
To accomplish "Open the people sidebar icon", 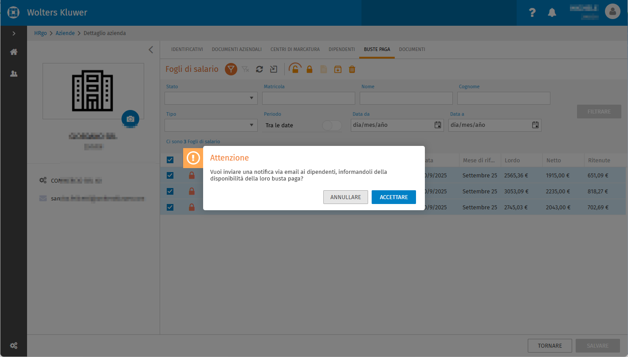I will [14, 74].
